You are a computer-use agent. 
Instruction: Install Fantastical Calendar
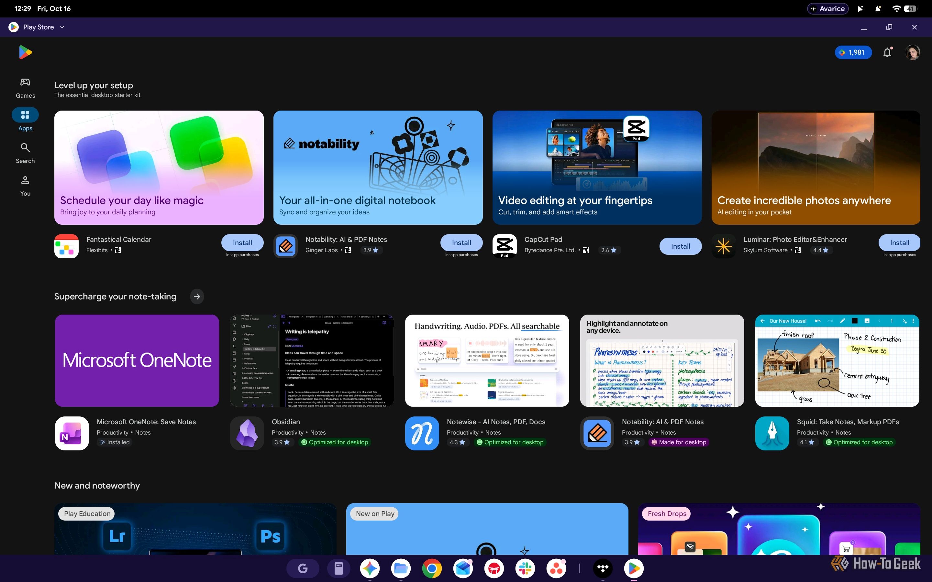pyautogui.click(x=242, y=242)
